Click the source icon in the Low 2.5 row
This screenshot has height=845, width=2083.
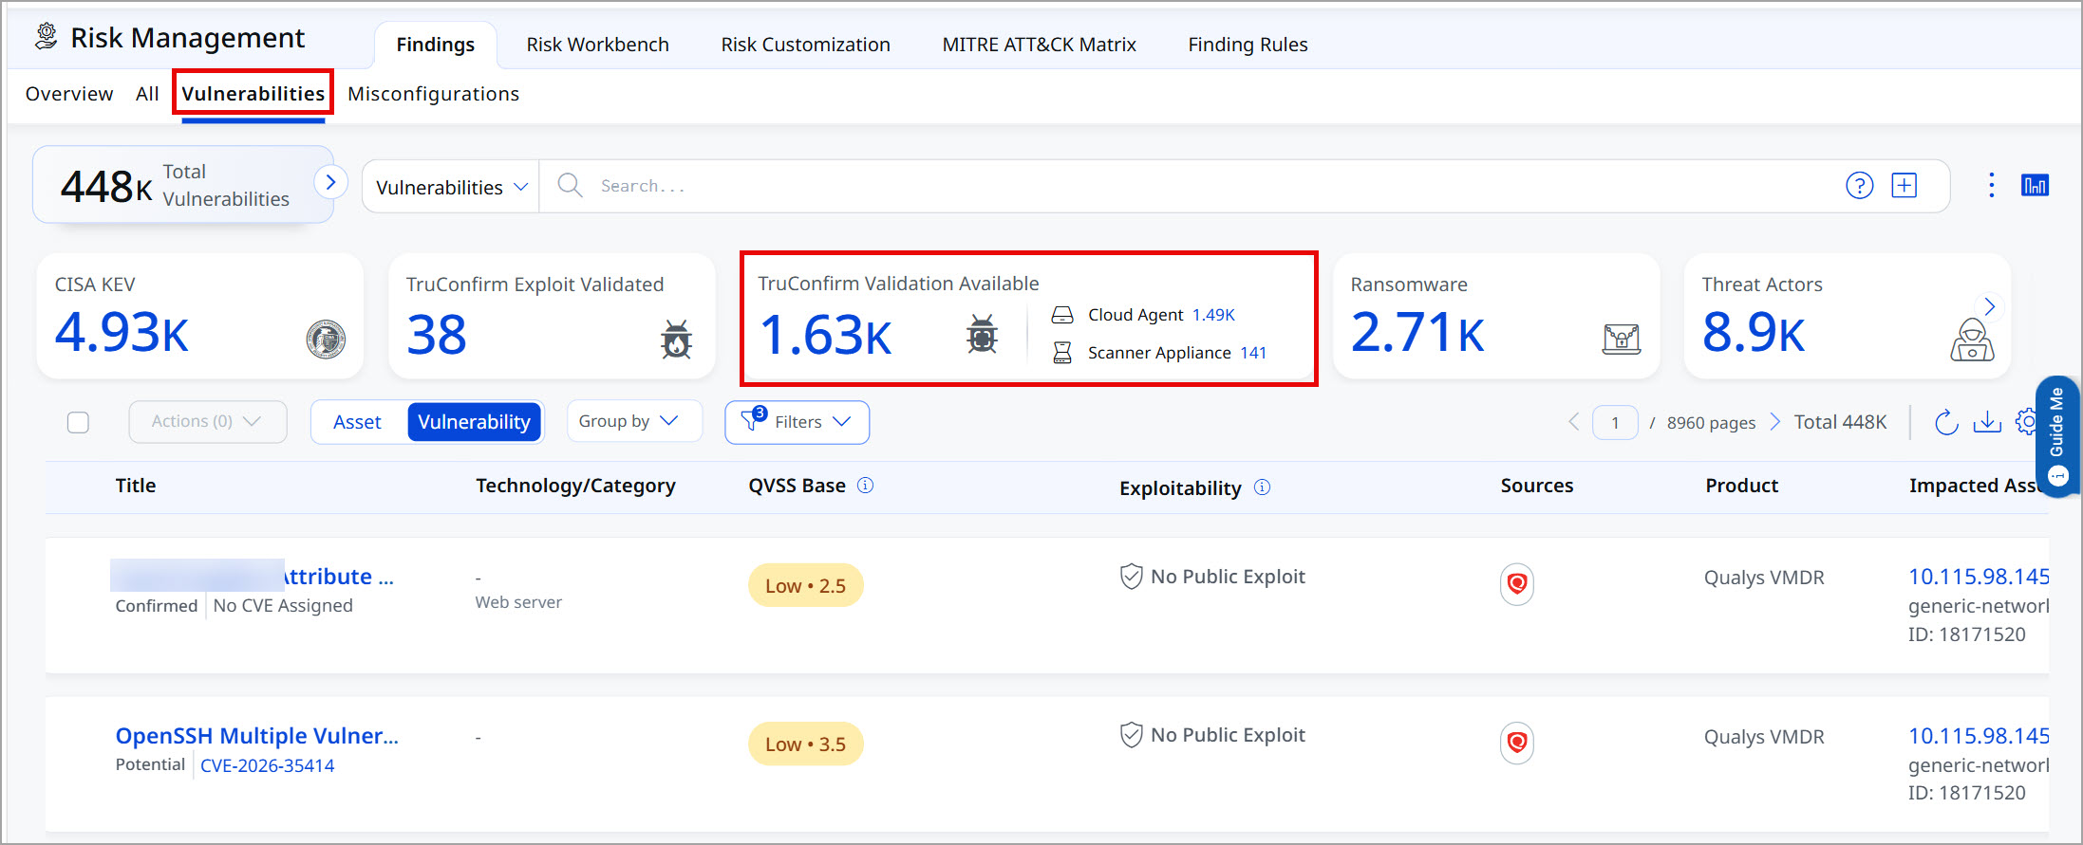point(1517,583)
